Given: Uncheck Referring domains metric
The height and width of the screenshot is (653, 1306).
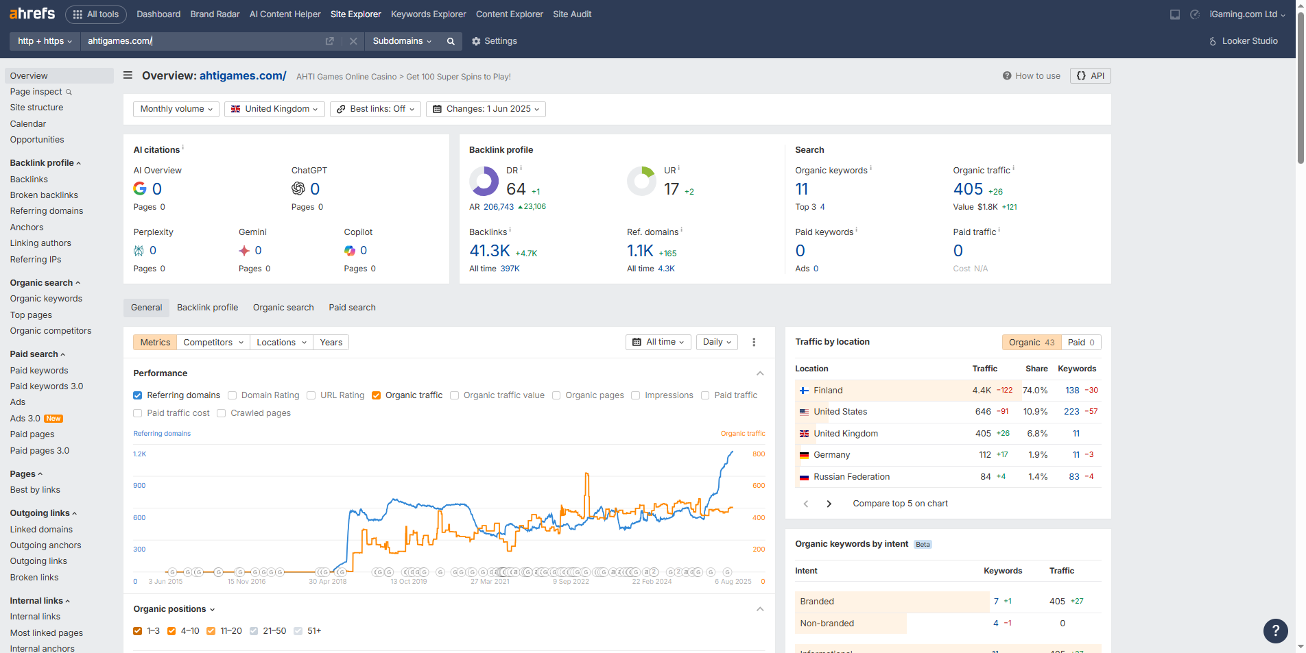Looking at the screenshot, I should click(x=138, y=395).
